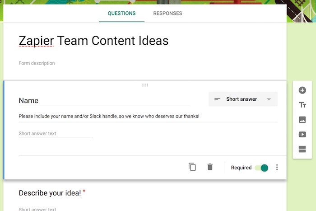The width and height of the screenshot is (316, 211).
Task: Select the Describe your idea! question
Action: tap(50, 193)
